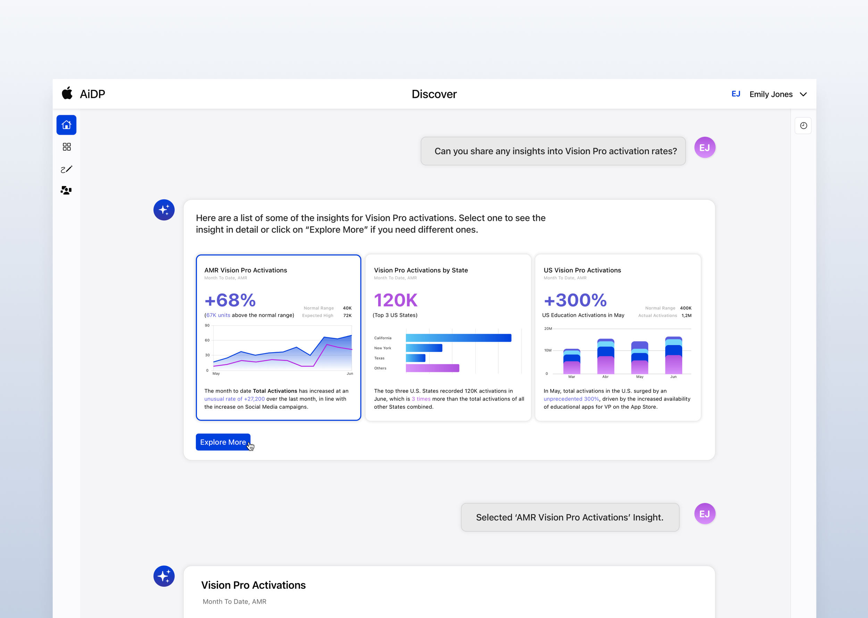Click the Home icon in sidebar
This screenshot has height=618, width=868.
click(66, 125)
